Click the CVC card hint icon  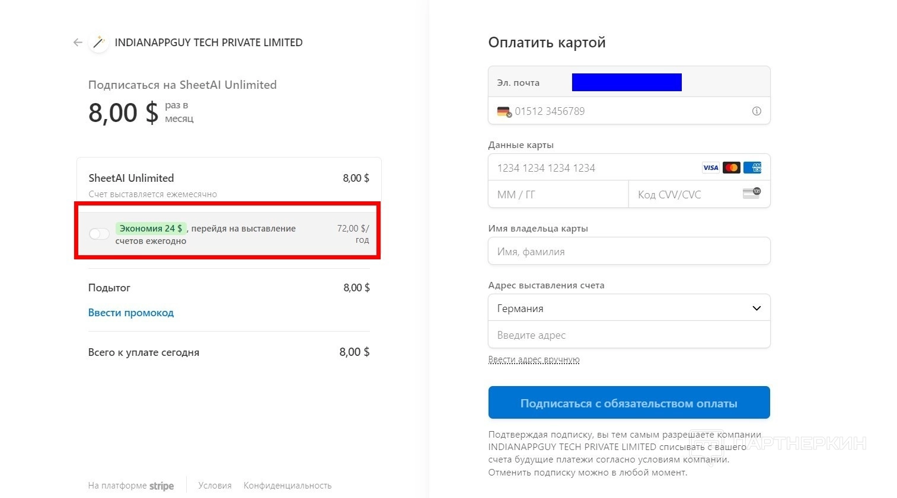pos(752,194)
